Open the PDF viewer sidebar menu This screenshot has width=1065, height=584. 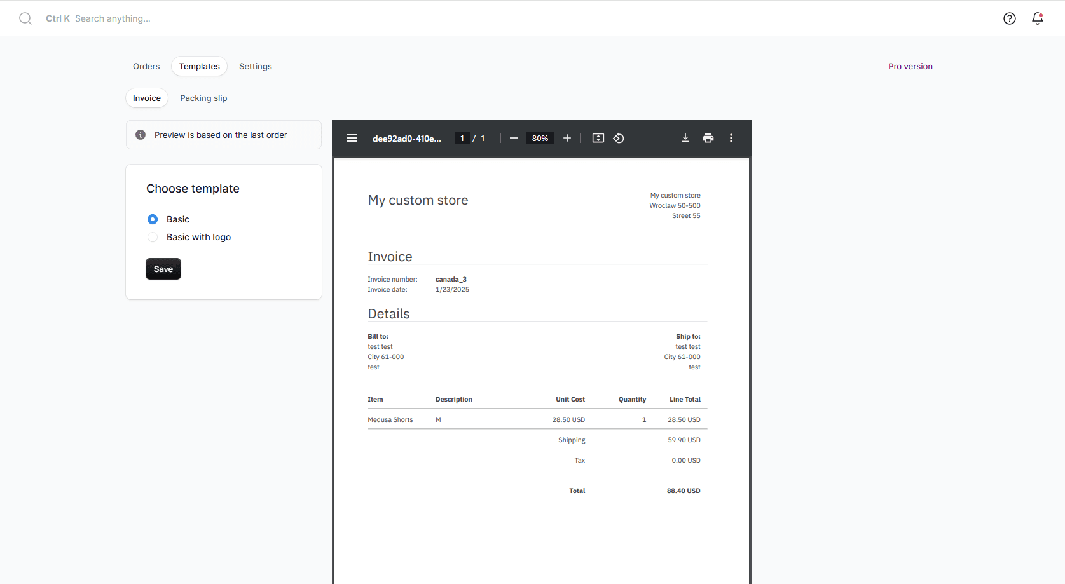(x=352, y=138)
